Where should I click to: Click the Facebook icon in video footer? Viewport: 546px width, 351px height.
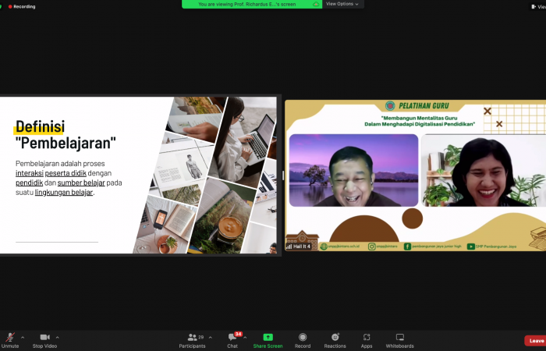coord(407,246)
